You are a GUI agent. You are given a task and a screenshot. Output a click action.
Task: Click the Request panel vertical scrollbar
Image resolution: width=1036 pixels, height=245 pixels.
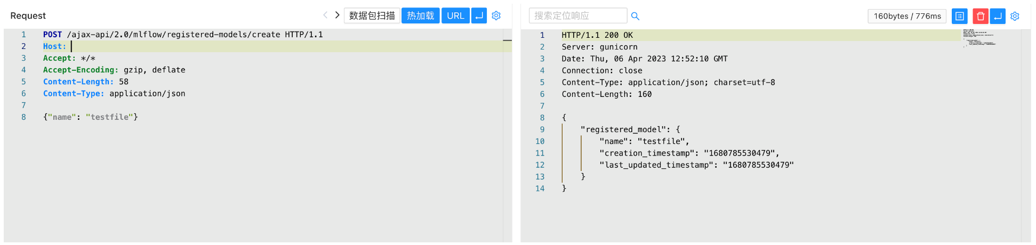[x=507, y=133]
